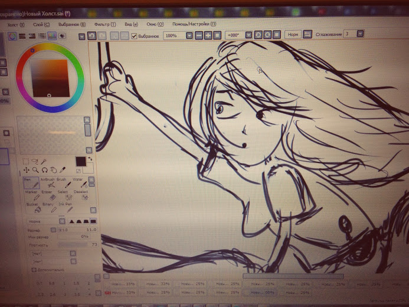This screenshot has height=307, width=409.
Task: Toggle second [Нет] brush texture checkbox
Action: (73, 261)
